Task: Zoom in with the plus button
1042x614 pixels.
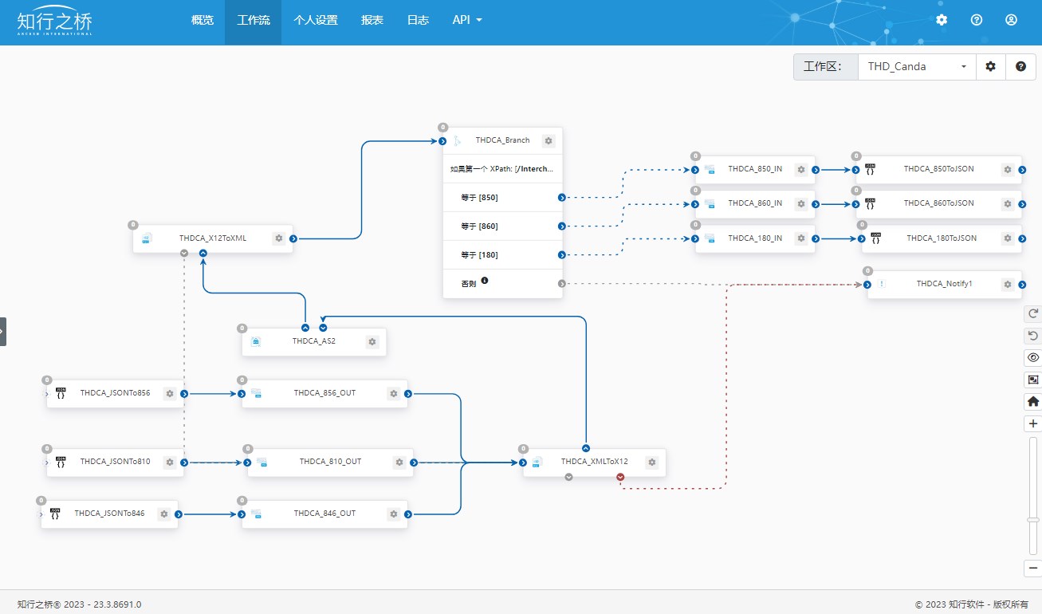Action: pos(1033,424)
